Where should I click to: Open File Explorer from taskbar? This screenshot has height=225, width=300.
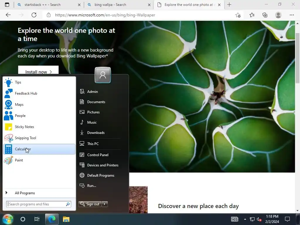66,219
